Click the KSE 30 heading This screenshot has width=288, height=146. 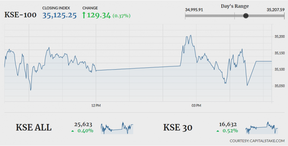point(178,128)
